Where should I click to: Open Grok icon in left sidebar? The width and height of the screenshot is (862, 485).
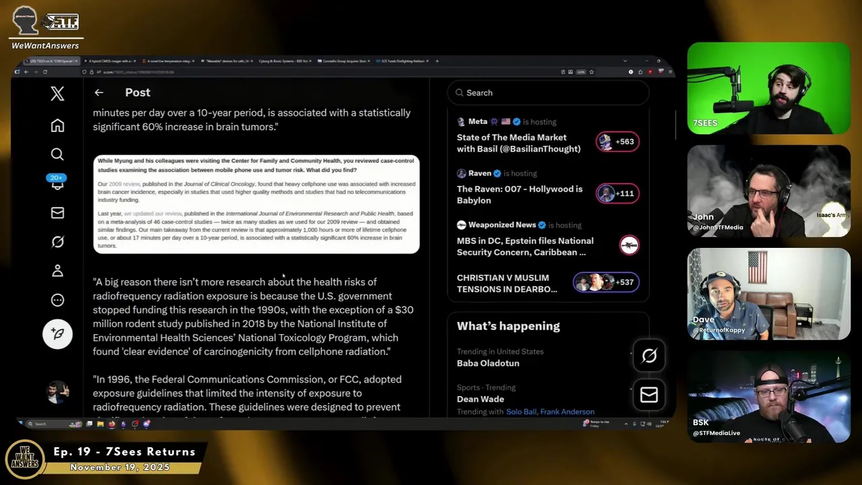(x=57, y=242)
